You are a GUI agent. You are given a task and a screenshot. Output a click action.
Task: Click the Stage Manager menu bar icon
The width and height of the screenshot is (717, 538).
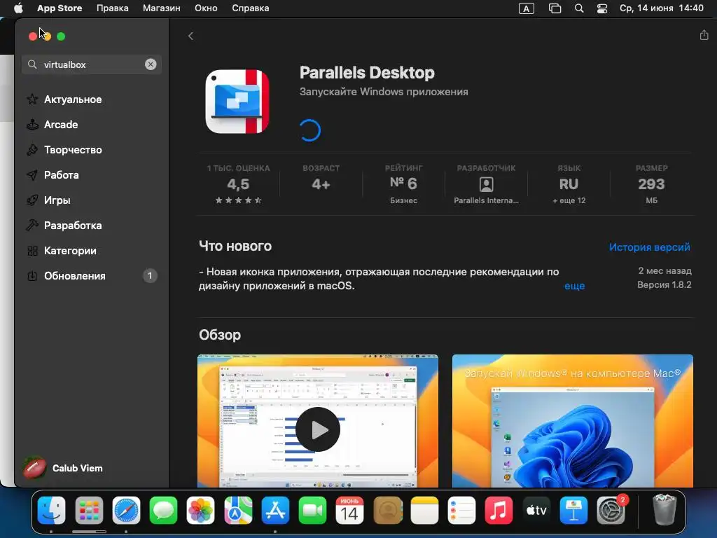pos(555,8)
